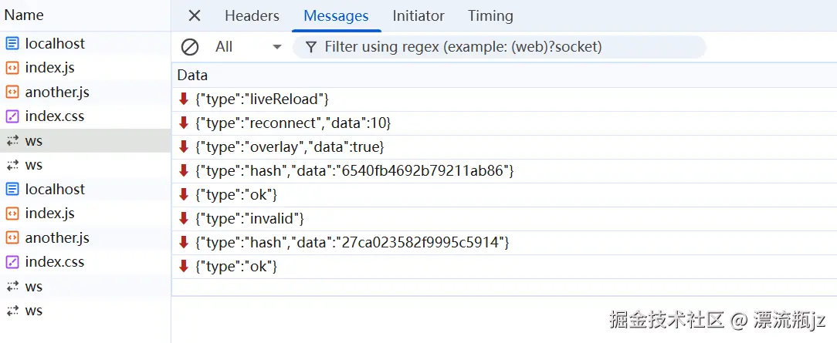
Task: Click the red arrow beside invalid message
Action: pyautogui.click(x=185, y=218)
